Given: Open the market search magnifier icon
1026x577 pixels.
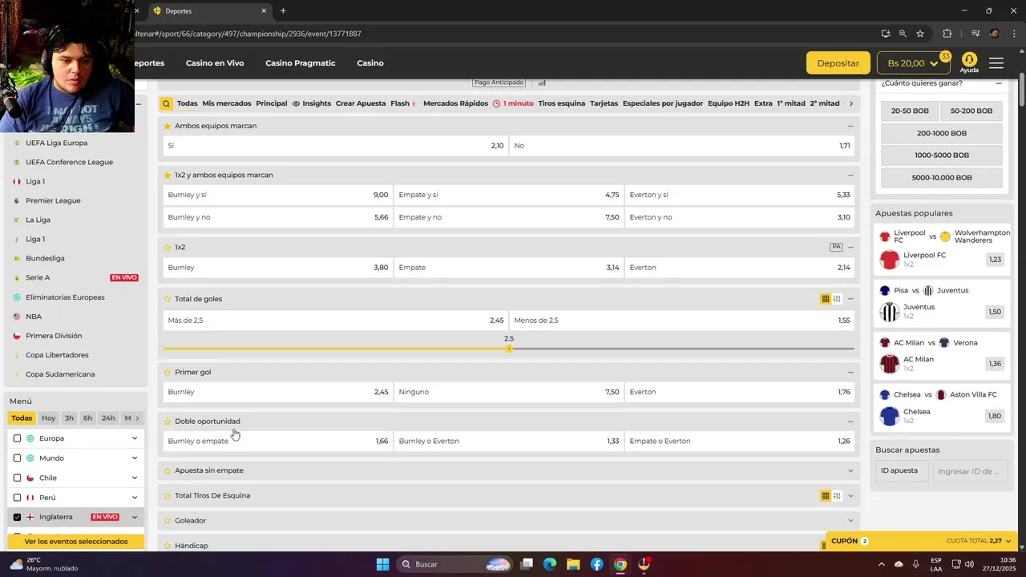Looking at the screenshot, I should tap(166, 103).
